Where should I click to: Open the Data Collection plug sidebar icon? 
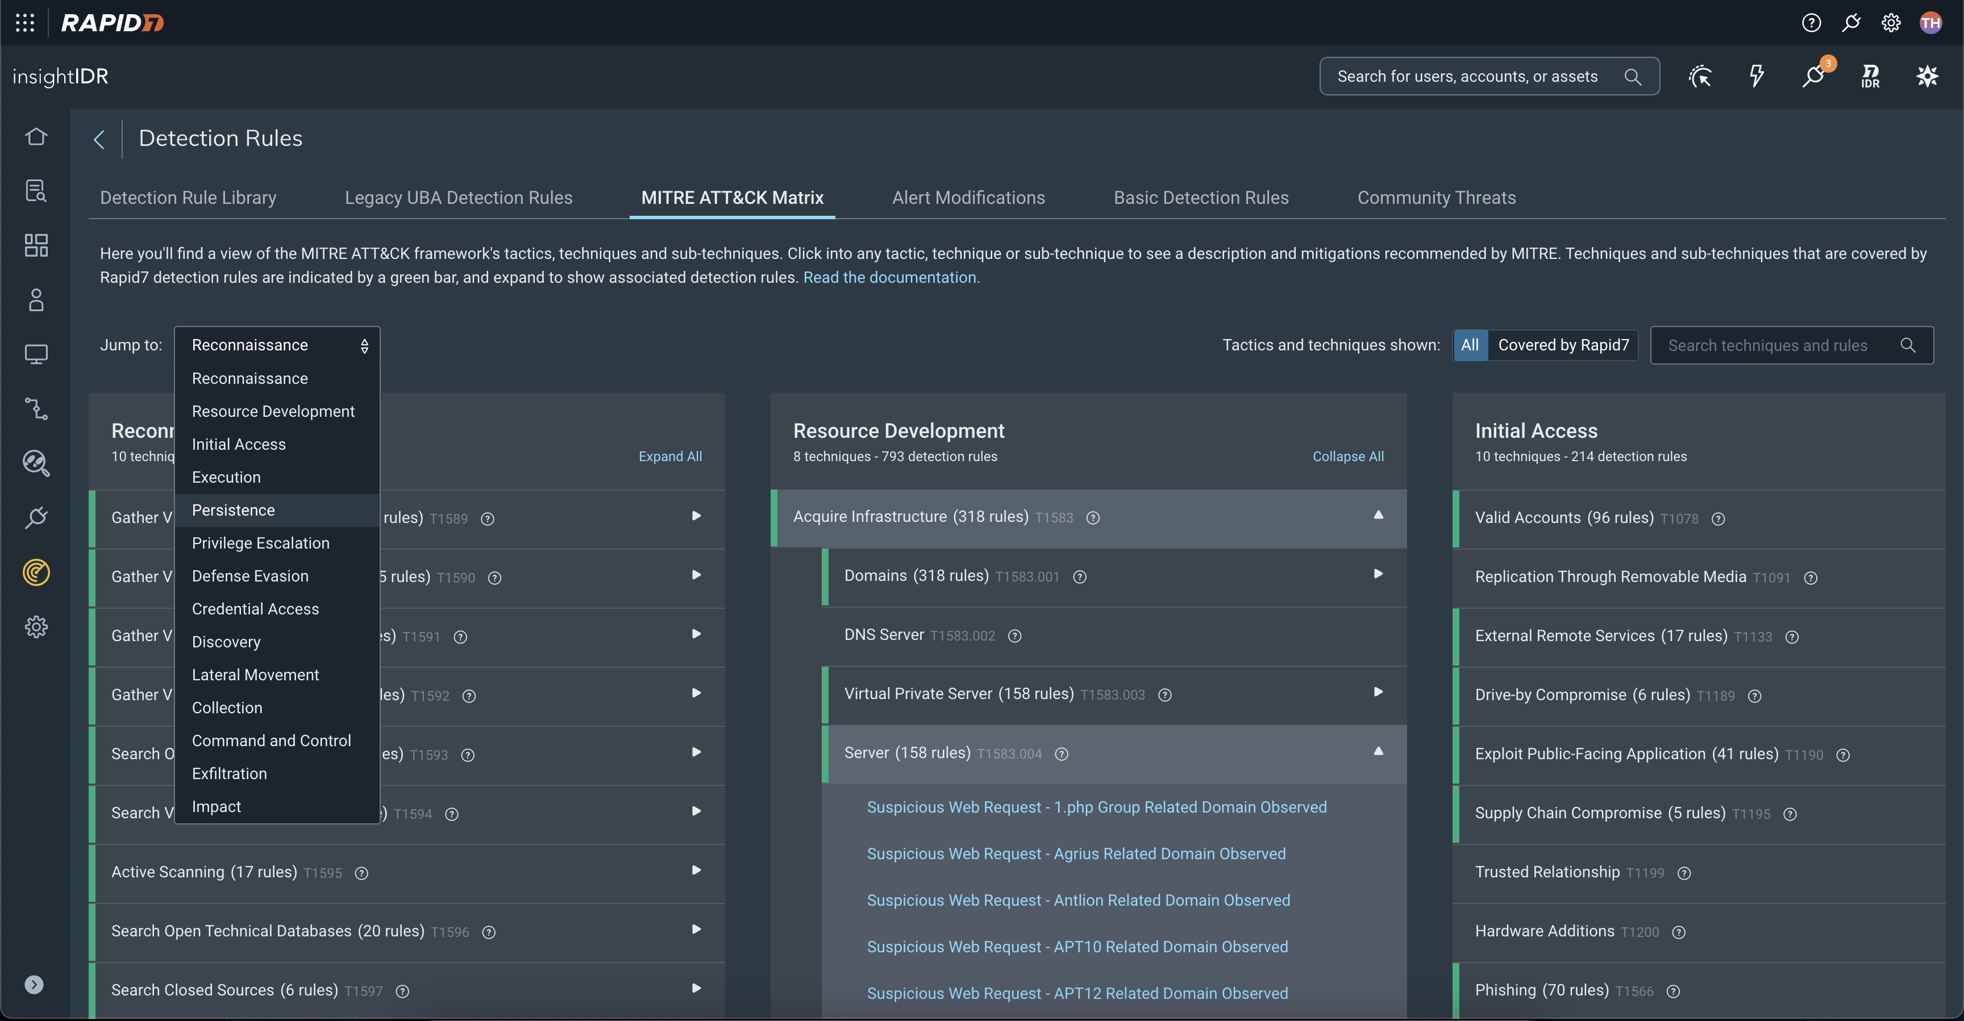click(36, 518)
